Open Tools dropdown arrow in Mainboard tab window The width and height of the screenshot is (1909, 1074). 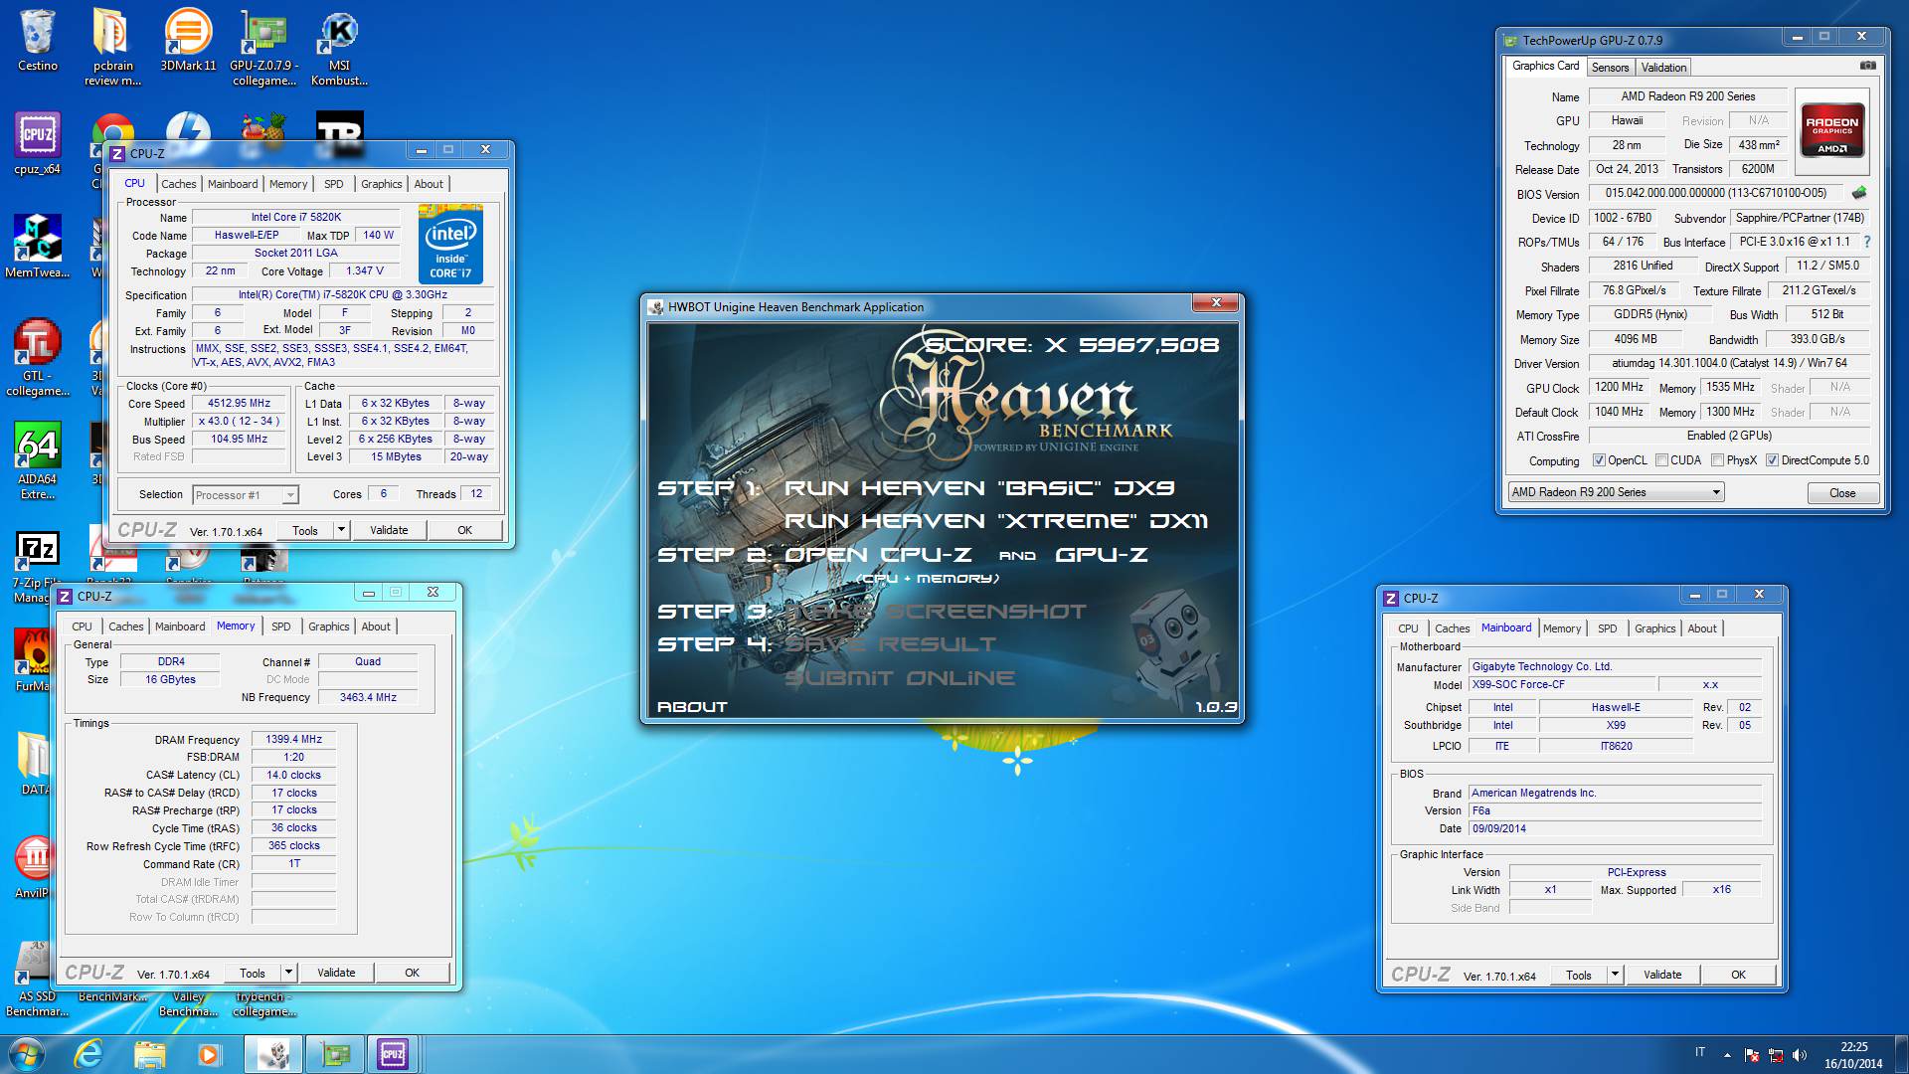(1615, 975)
